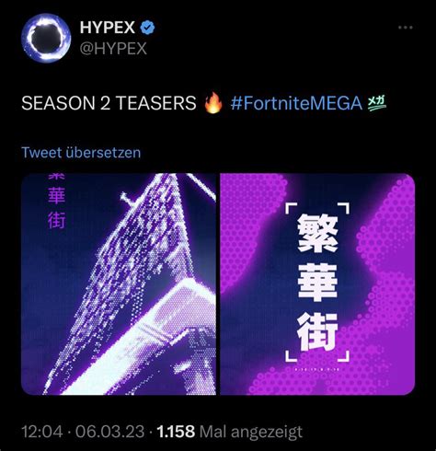Click the fire emoji in tweet

coord(213,103)
